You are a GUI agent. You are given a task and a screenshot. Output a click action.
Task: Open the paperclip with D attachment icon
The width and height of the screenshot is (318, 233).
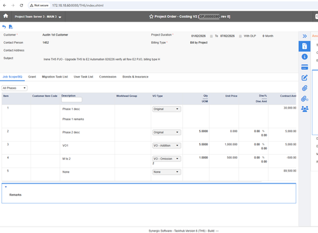(x=305, y=98)
